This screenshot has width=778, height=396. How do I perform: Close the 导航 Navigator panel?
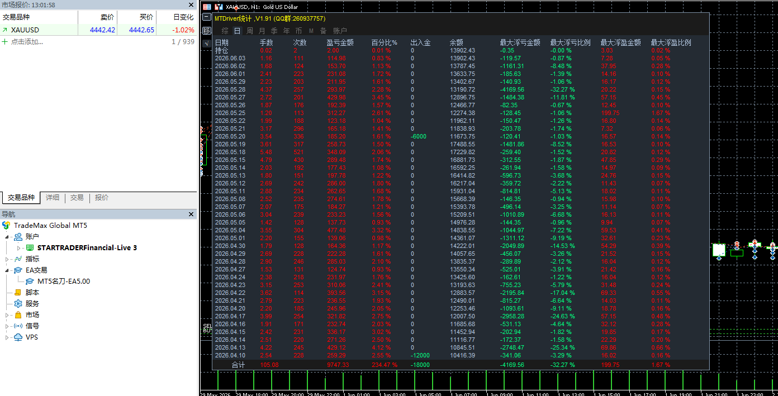coord(192,214)
